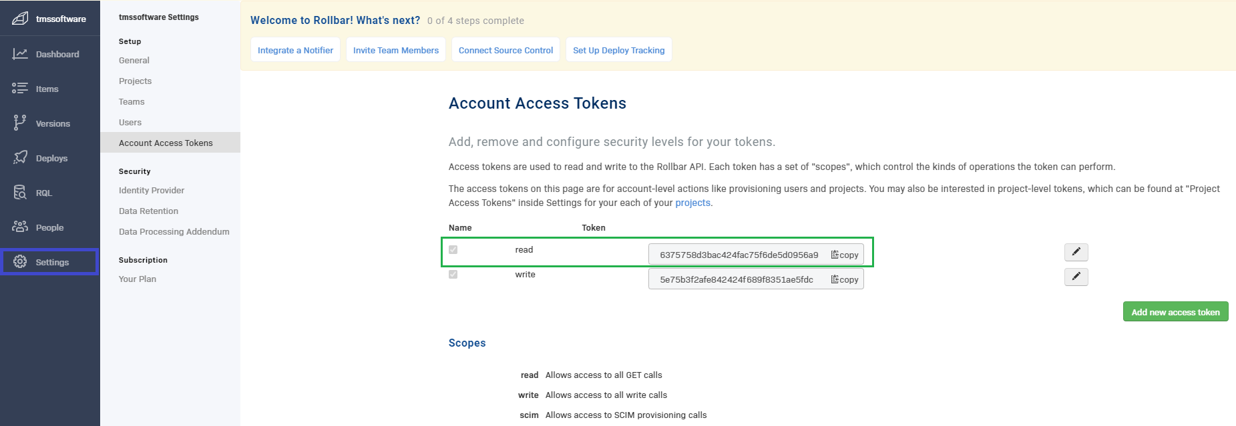
Task: Edit the read token with pencil icon
Action: click(x=1076, y=252)
